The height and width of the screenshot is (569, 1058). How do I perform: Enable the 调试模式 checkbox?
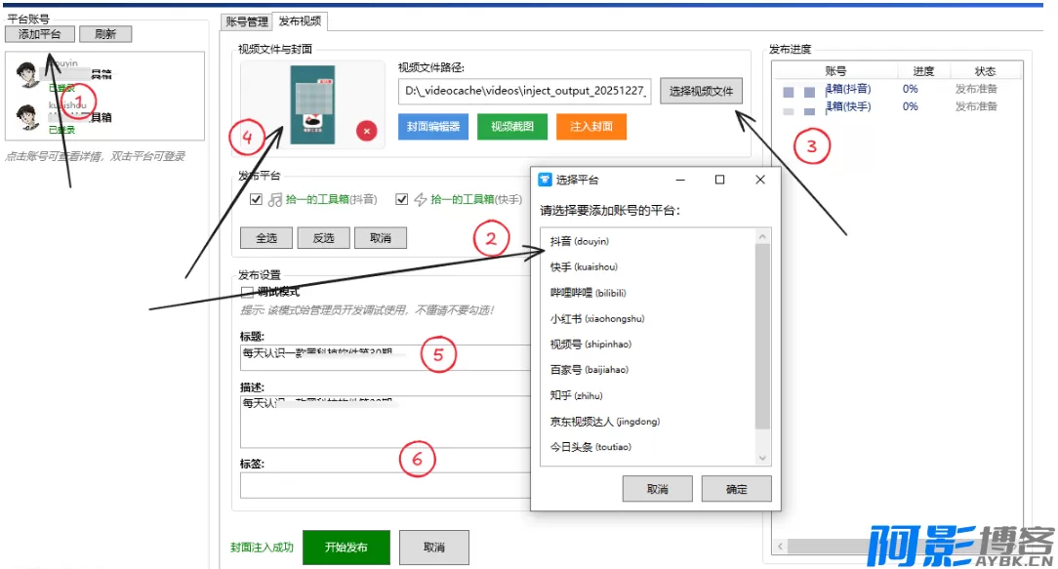click(x=247, y=292)
